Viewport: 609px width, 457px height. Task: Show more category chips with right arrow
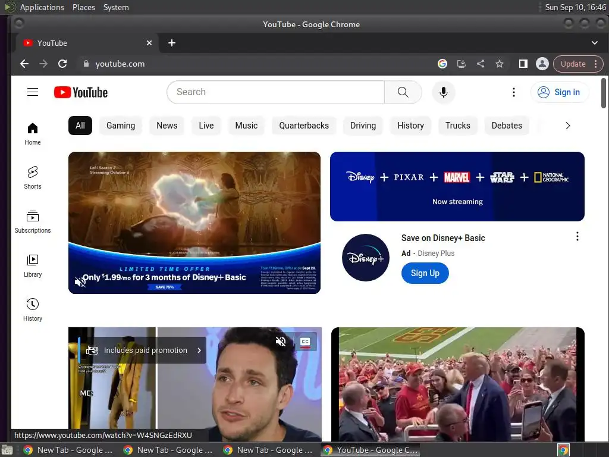click(x=568, y=126)
